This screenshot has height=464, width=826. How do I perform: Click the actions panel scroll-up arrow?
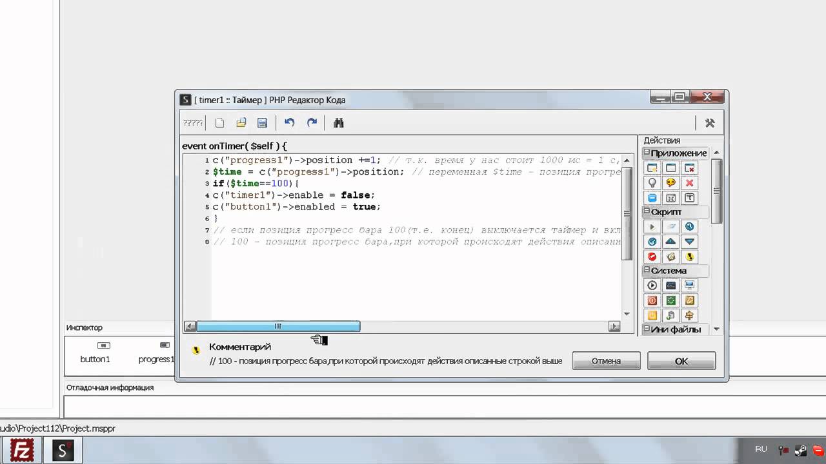pyautogui.click(x=716, y=153)
